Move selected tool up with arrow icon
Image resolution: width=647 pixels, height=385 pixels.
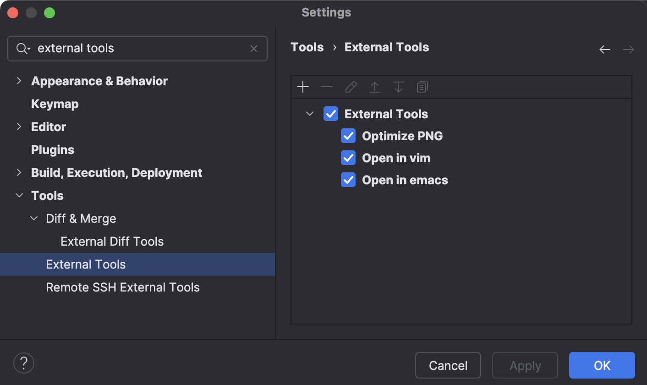point(375,87)
